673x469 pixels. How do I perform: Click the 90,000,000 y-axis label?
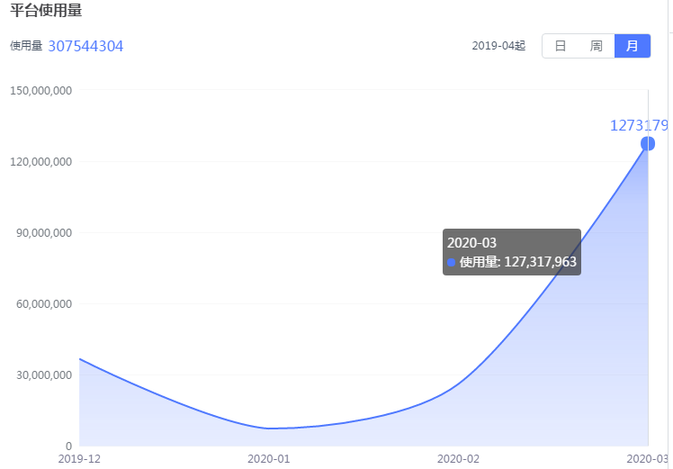42,232
